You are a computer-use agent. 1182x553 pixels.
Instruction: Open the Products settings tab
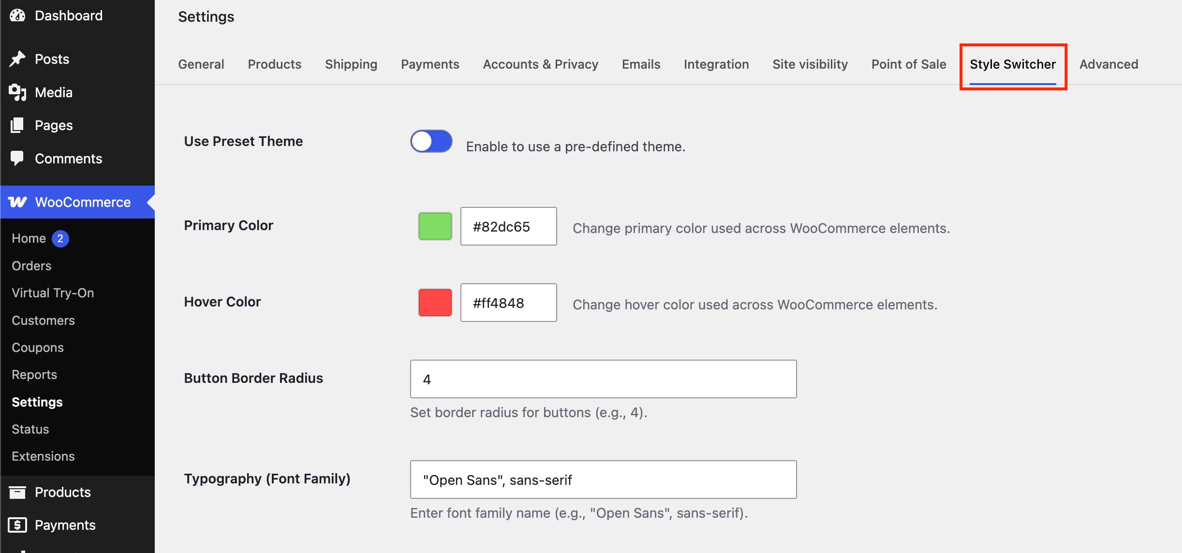coord(275,64)
